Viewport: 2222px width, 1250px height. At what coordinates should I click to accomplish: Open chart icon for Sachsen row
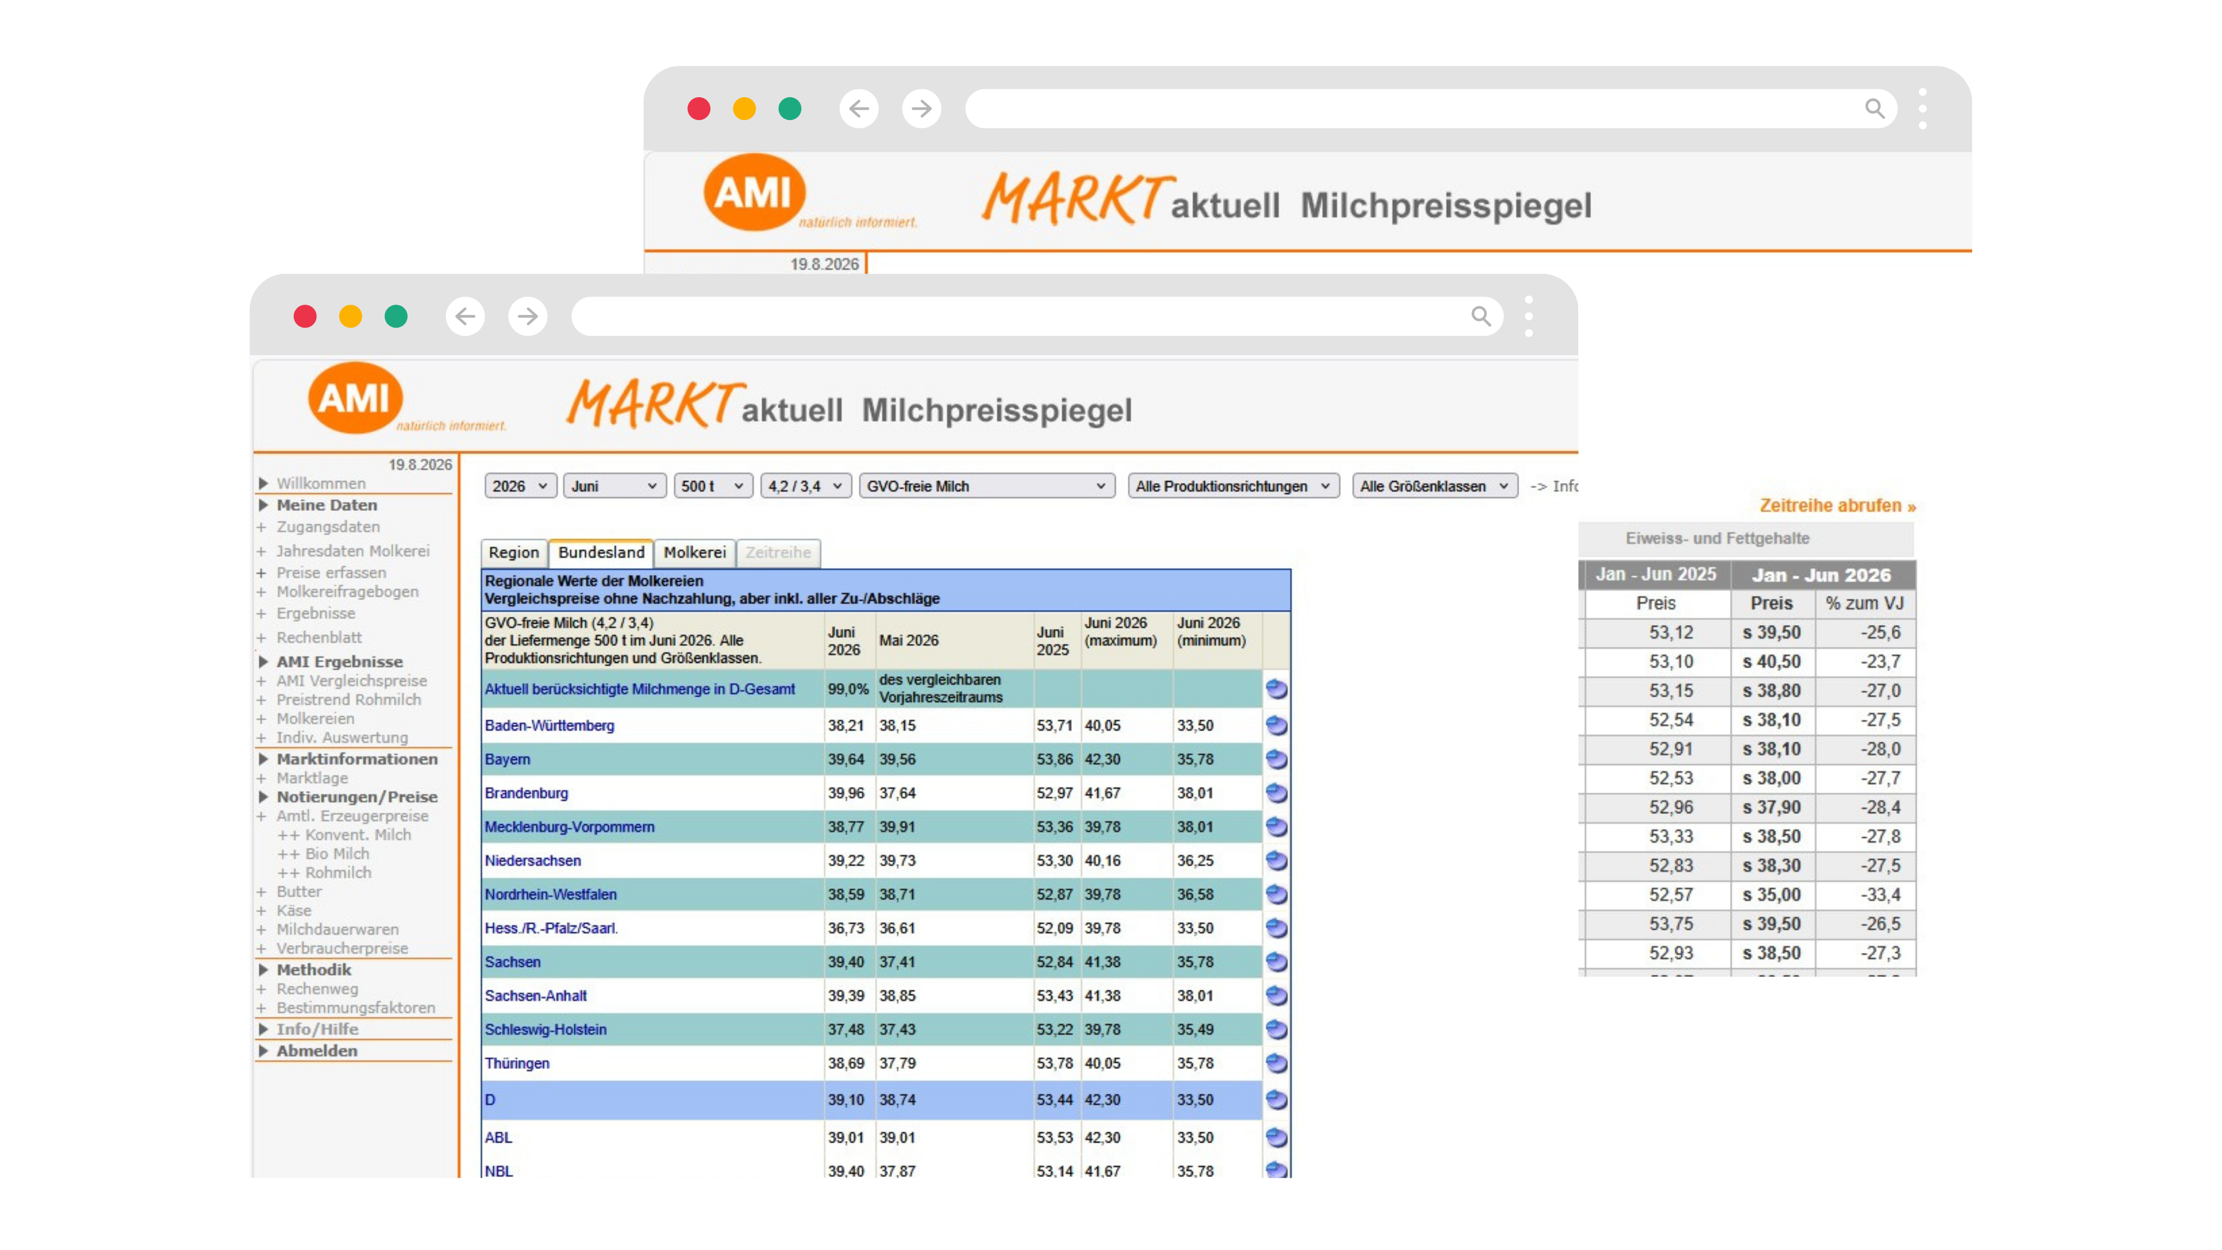tap(1276, 962)
